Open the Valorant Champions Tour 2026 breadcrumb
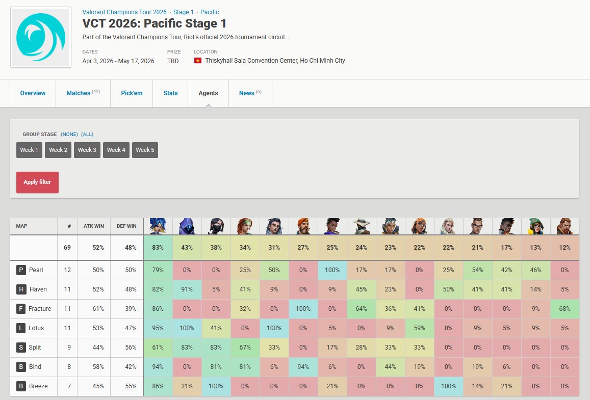 [x=124, y=12]
